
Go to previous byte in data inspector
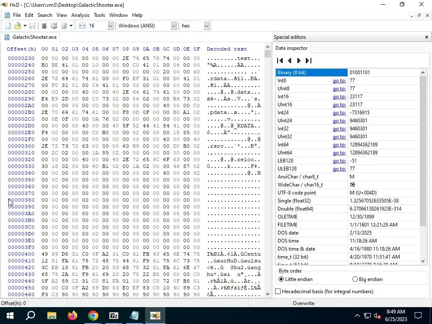pyautogui.click(x=289, y=60)
